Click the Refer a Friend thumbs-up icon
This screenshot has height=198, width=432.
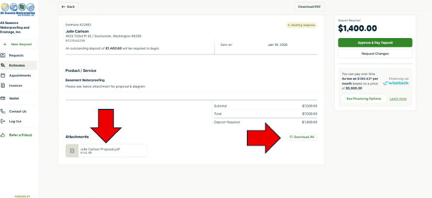click(3, 135)
